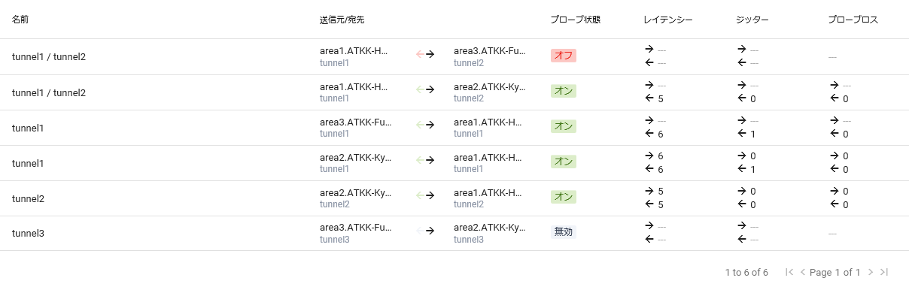This screenshot has height=293, width=909.
Task: Click incoming jitter arrow for area3 tunnel1
Action: coord(742,134)
